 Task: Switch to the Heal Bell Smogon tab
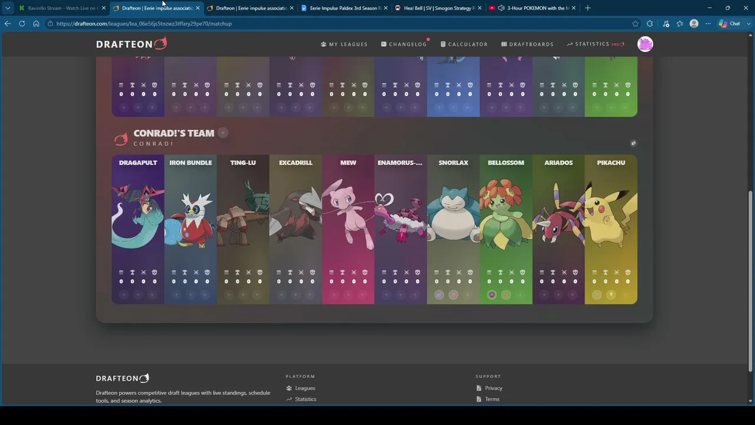click(x=439, y=8)
